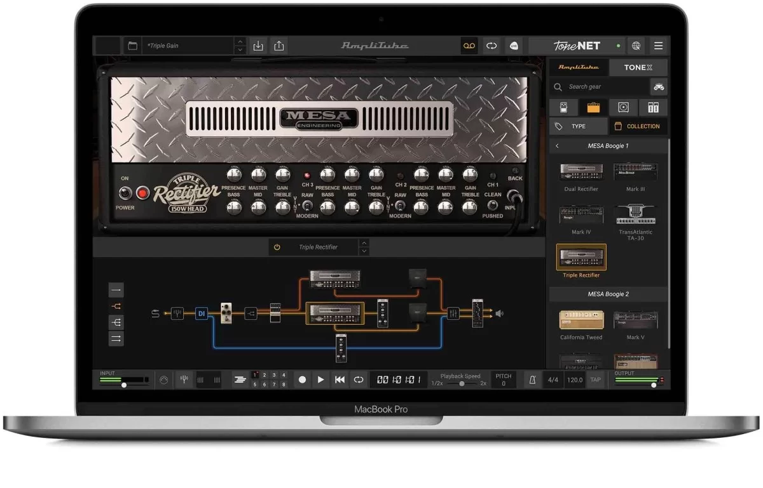This screenshot has height=488, width=763.
Task: Click the TAP tempo button
Action: coord(596,379)
